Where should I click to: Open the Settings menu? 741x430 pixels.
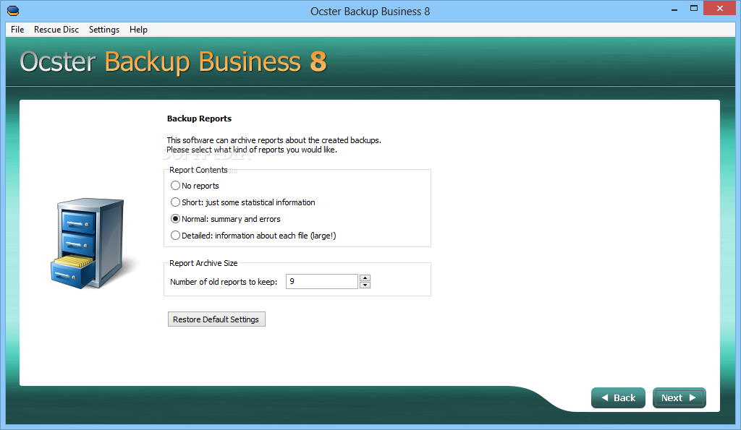click(104, 29)
